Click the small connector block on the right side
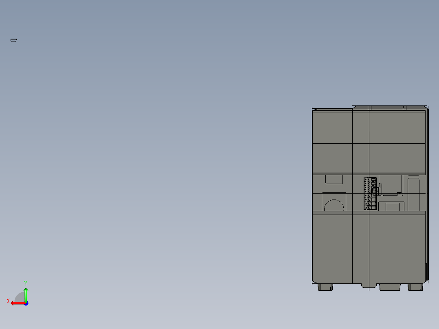 click(x=399, y=194)
